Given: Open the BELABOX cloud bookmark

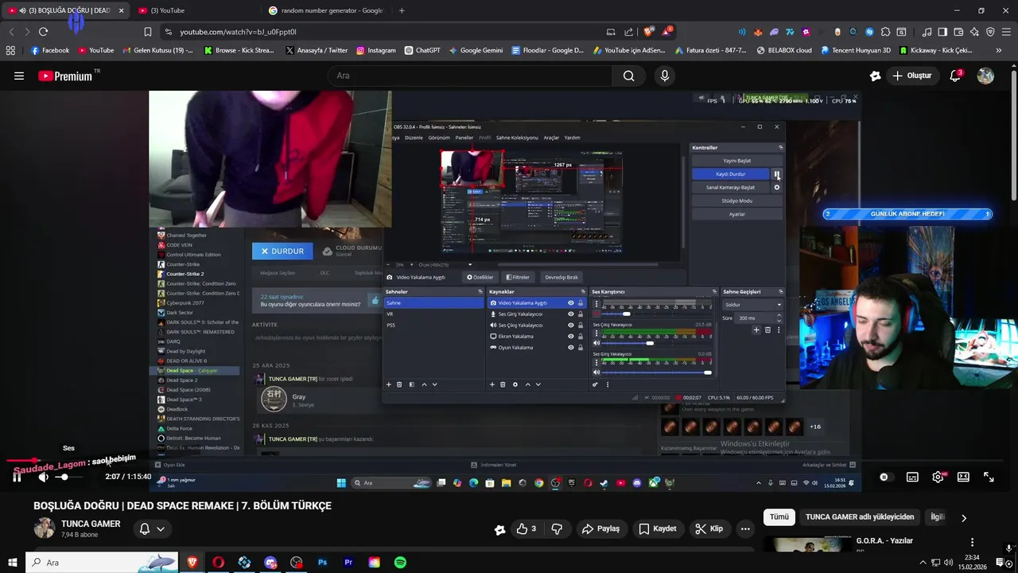Looking at the screenshot, I should pos(783,50).
